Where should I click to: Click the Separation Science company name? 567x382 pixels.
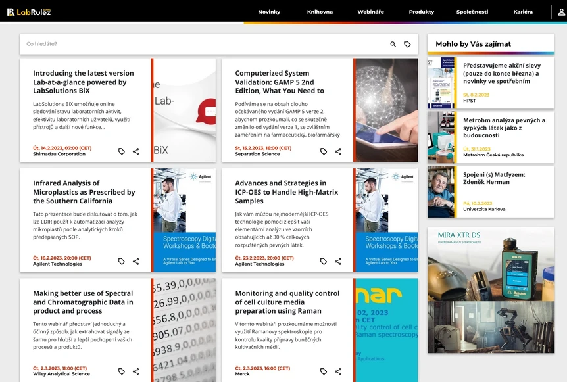point(257,154)
